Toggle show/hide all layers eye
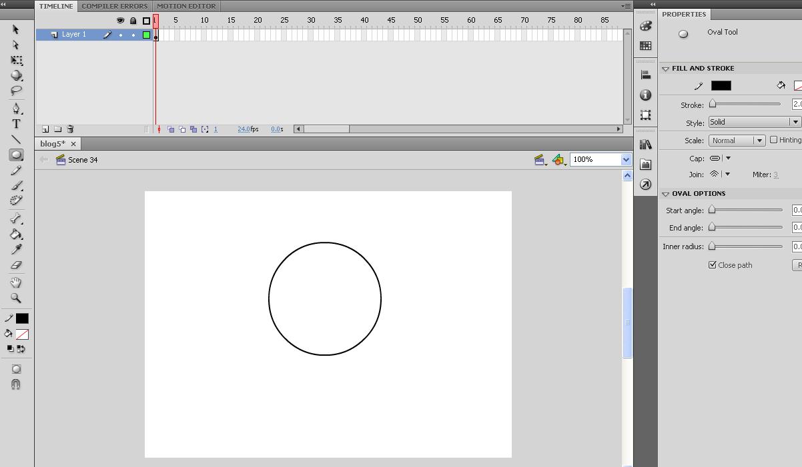This screenshot has height=467, width=802. pos(121,21)
